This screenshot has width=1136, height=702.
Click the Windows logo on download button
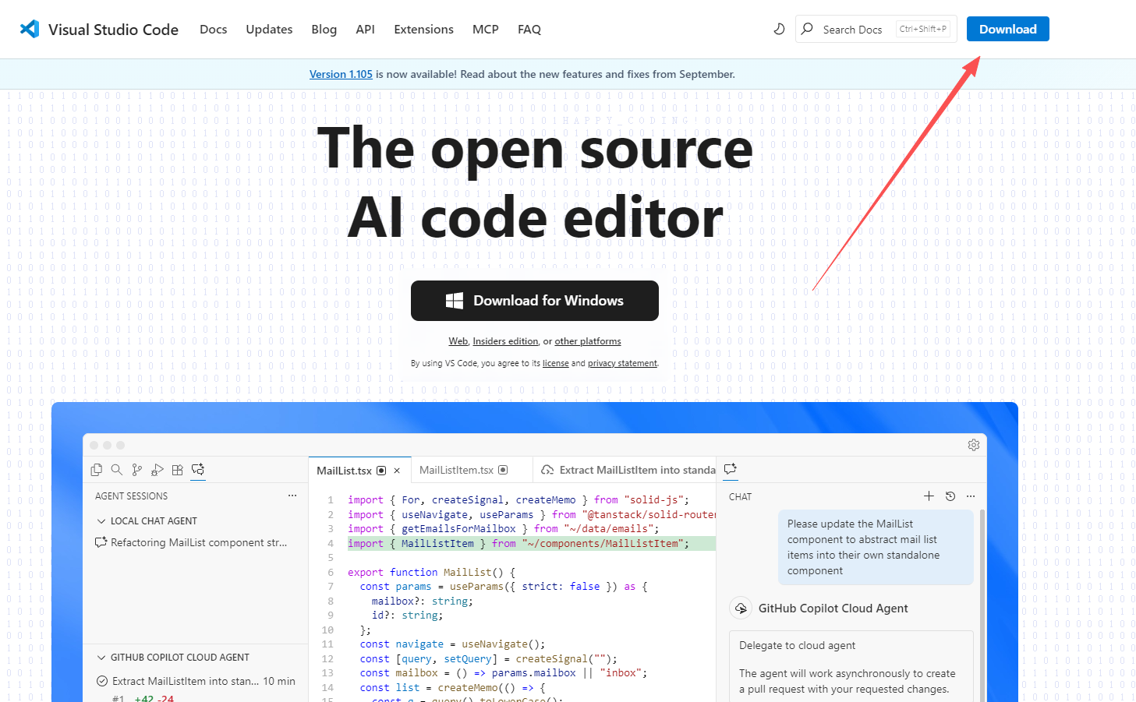pos(455,301)
